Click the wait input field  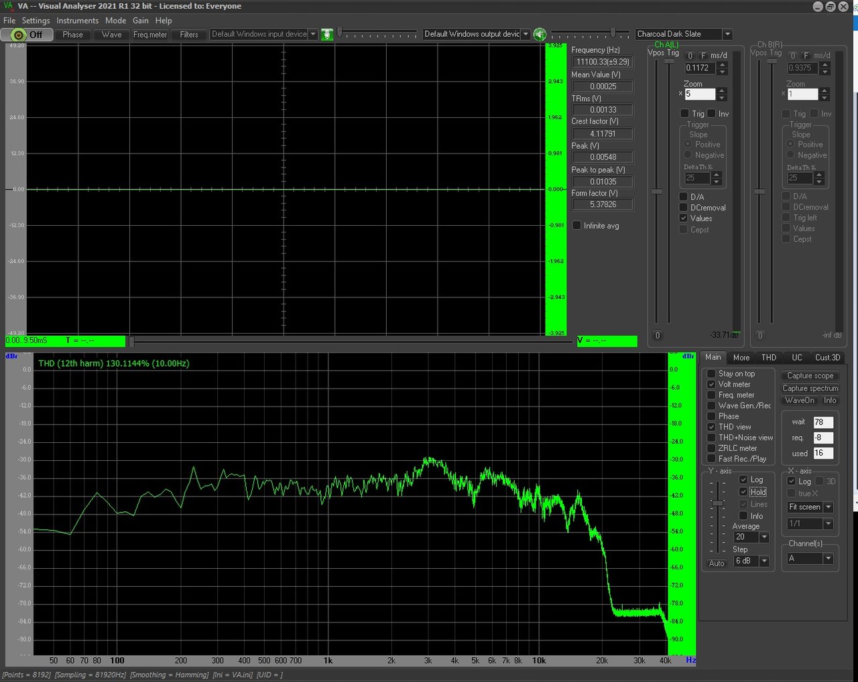(x=823, y=422)
